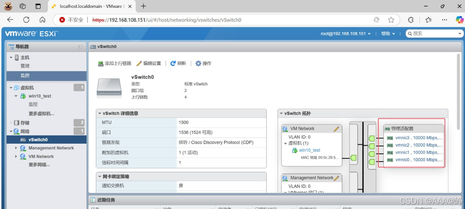Screen dimensions: 465x209
Task: Collapse the win10_test tree node
Action: pos(16,96)
